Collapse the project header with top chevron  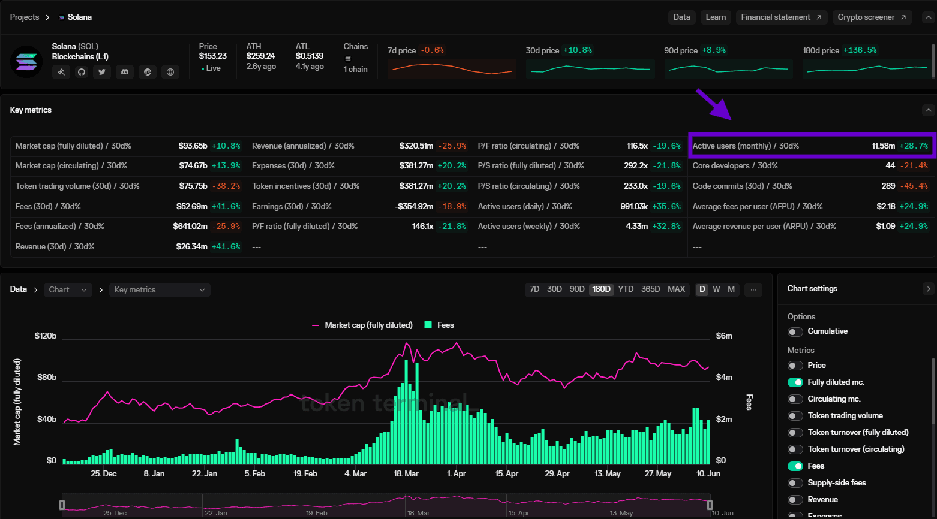[x=928, y=17]
